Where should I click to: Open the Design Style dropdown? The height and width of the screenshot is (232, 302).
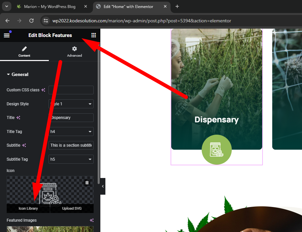pyautogui.click(x=71, y=104)
